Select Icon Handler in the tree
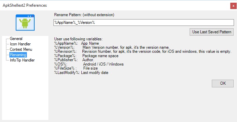237x122 pixels. tap(20, 44)
